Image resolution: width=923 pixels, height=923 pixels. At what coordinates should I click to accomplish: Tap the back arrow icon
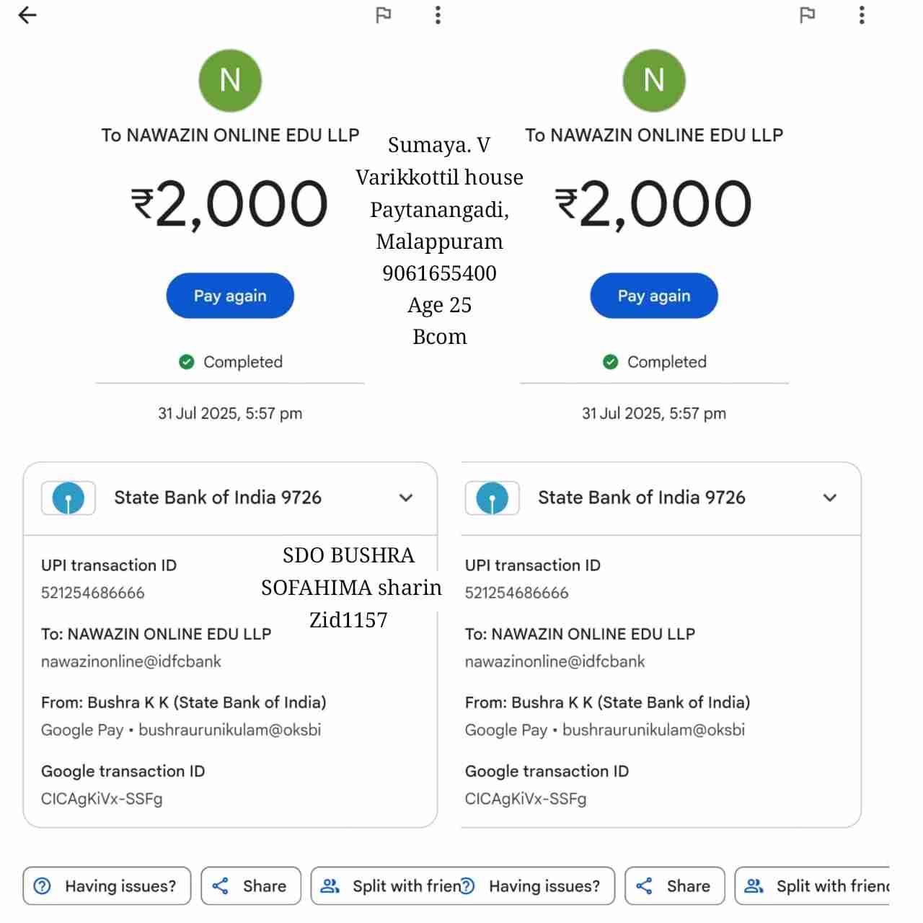pos(27,15)
